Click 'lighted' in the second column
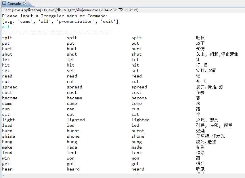The width and height of the screenshot is (245, 178). coord(76,120)
